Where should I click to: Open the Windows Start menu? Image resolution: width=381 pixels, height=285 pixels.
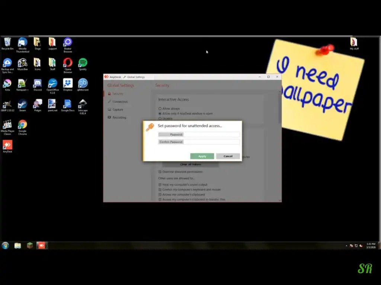coord(5,246)
